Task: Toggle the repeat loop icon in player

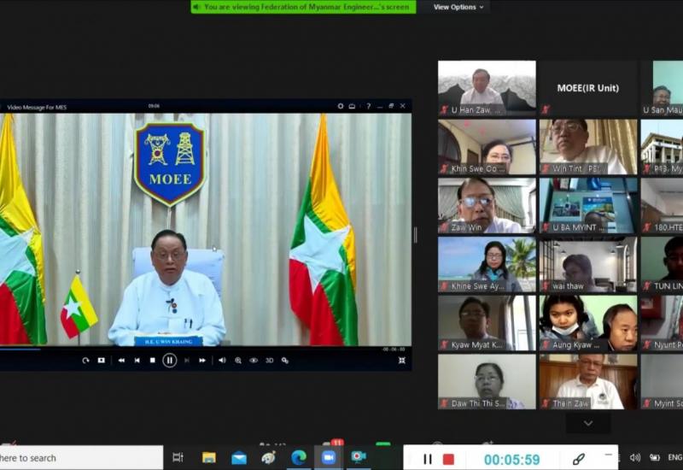Action: [85, 361]
